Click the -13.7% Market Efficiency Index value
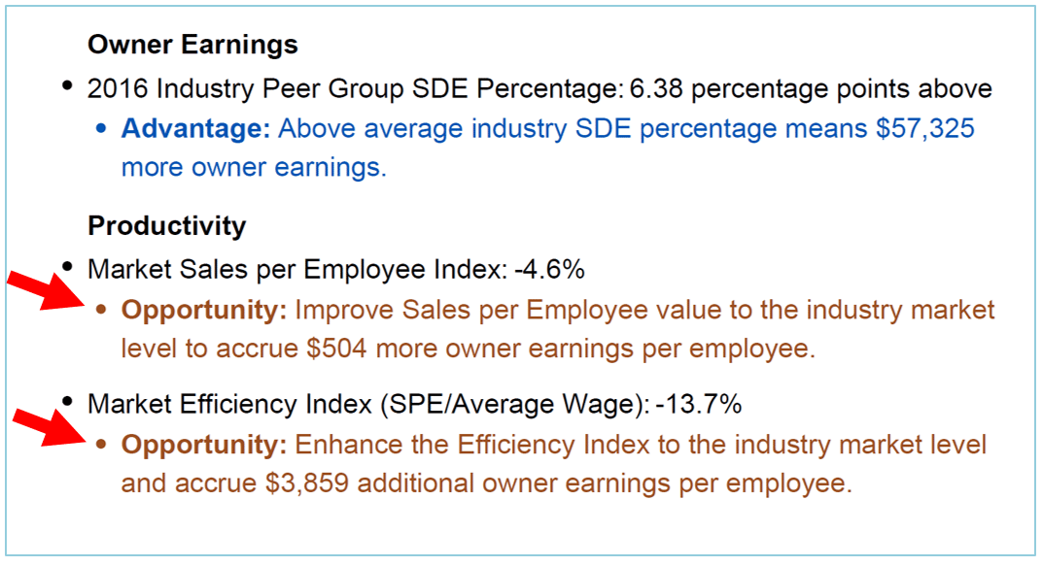The width and height of the screenshot is (1042, 566). tap(700, 403)
